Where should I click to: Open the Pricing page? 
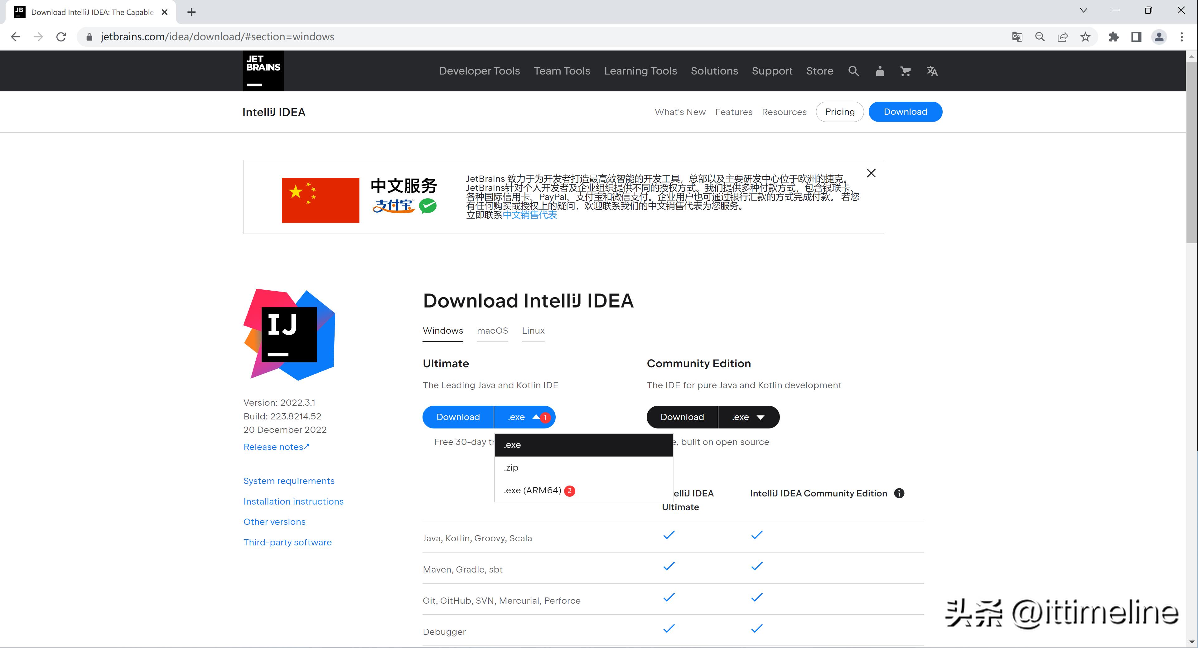[839, 112]
